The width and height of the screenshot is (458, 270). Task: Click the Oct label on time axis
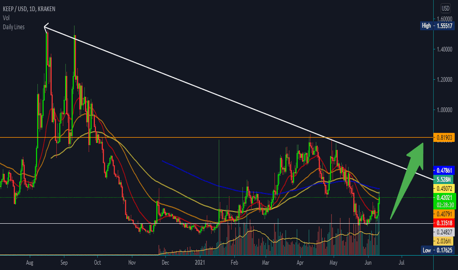[x=98, y=263]
